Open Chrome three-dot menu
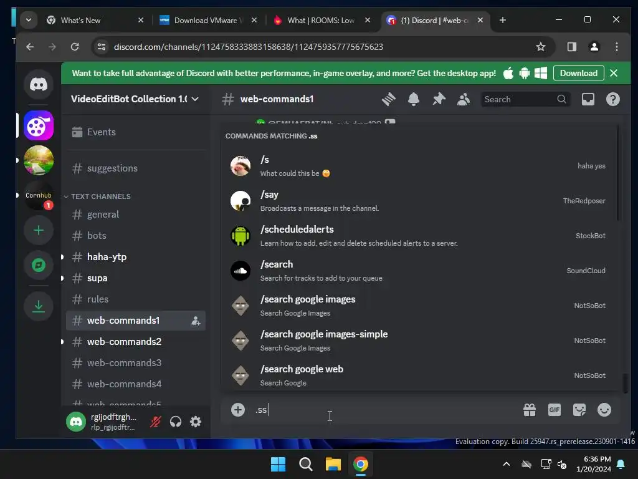Image resolution: width=638 pixels, height=479 pixels. (617, 47)
